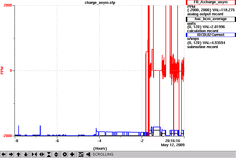Zoom out vertically with up-down triangles icon

pyautogui.click(x=56, y=154)
